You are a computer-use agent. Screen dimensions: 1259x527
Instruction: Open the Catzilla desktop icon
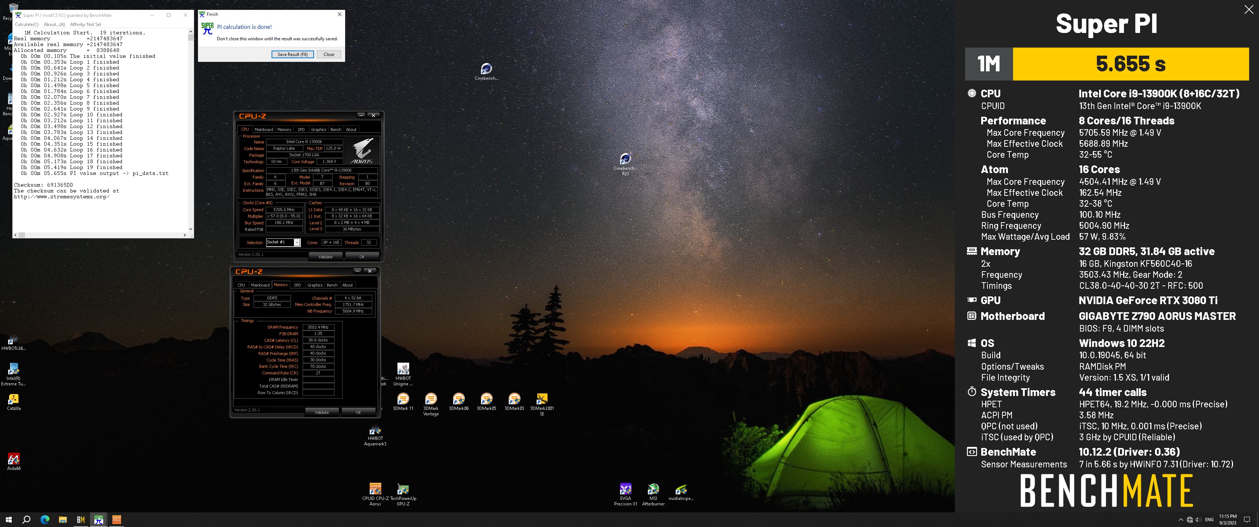point(14,402)
